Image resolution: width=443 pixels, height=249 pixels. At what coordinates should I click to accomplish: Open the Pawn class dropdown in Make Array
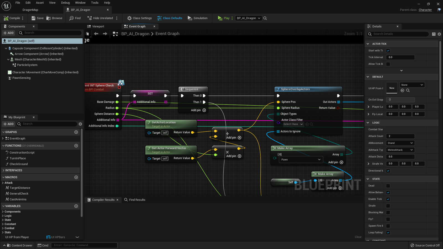click(x=301, y=159)
